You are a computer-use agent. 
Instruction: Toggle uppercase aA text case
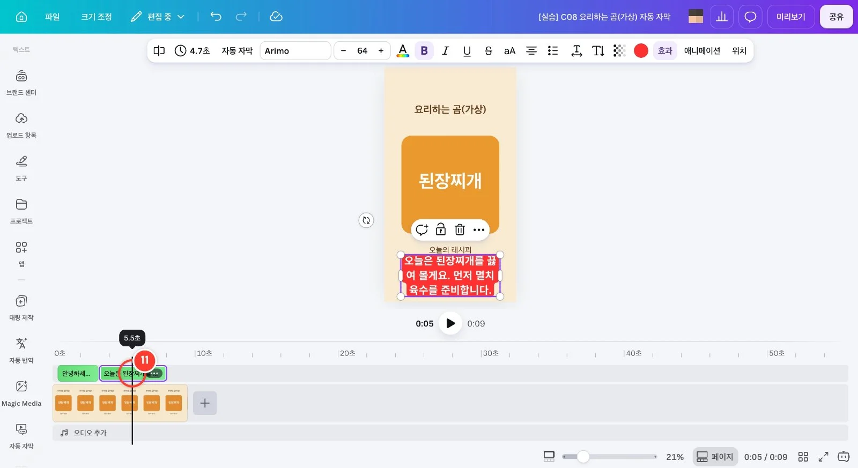point(509,50)
